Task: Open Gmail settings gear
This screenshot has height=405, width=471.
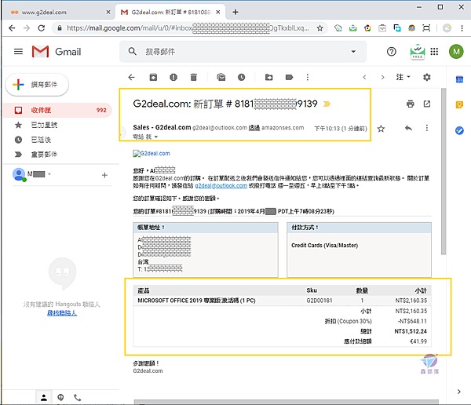Action: pyautogui.click(x=426, y=77)
